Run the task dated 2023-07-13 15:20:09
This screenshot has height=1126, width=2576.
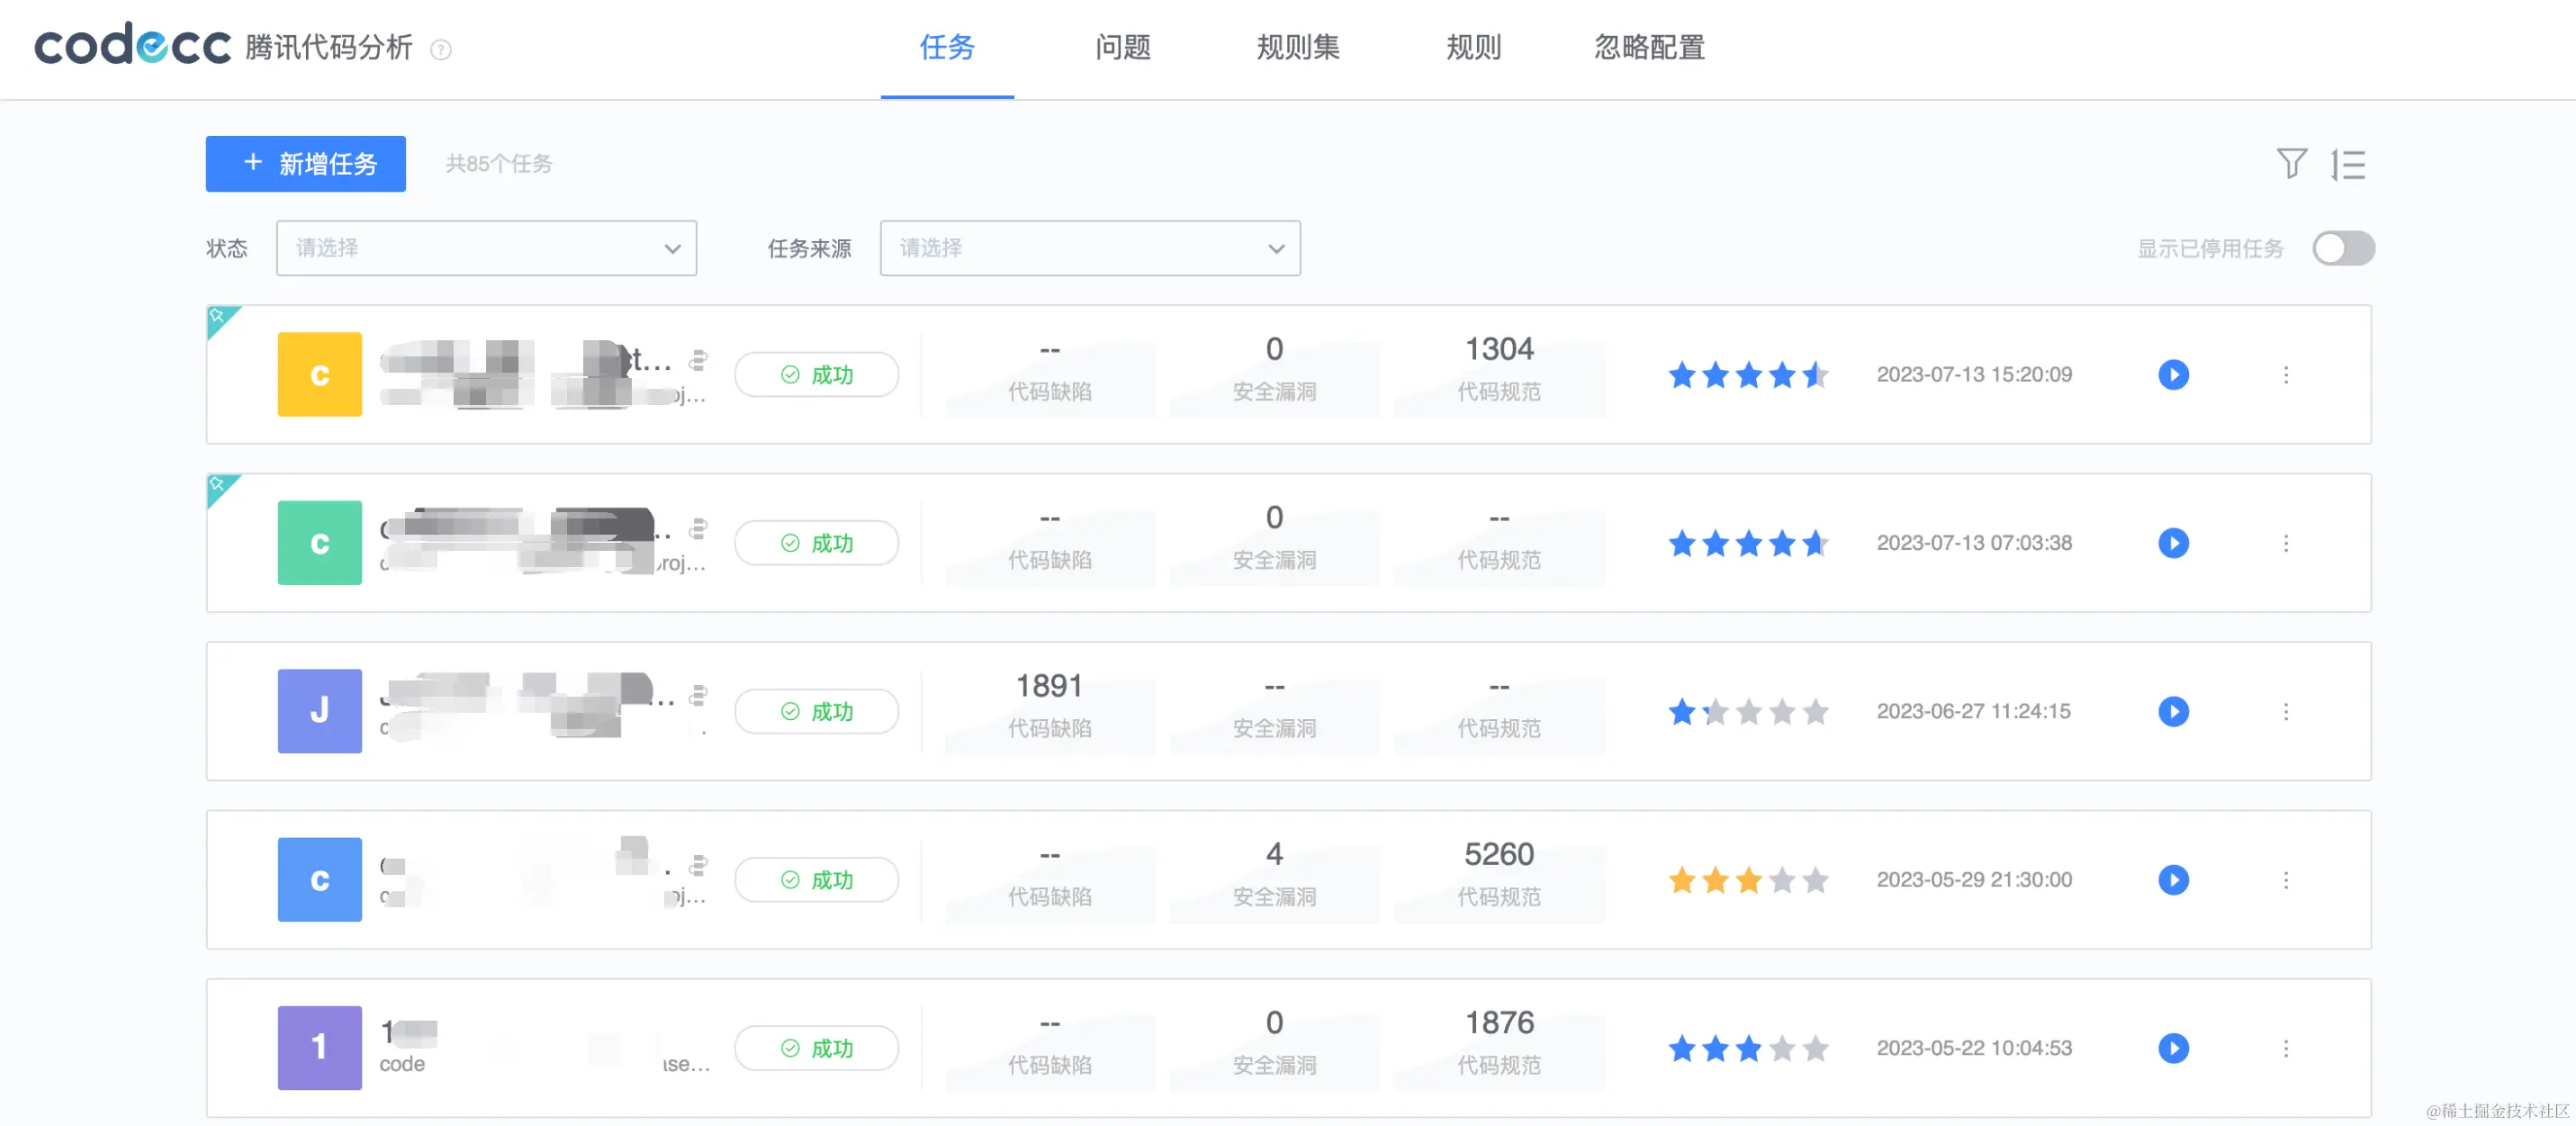point(2172,374)
